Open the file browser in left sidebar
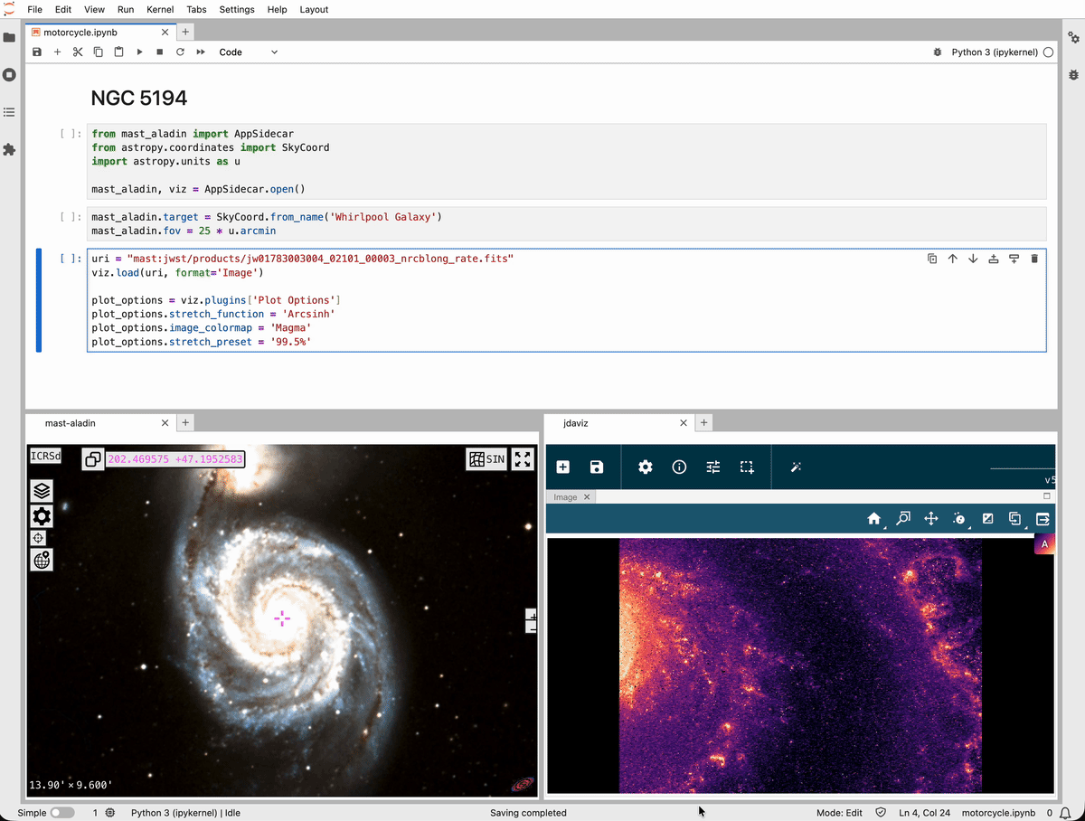The image size is (1085, 821). pyautogui.click(x=10, y=37)
